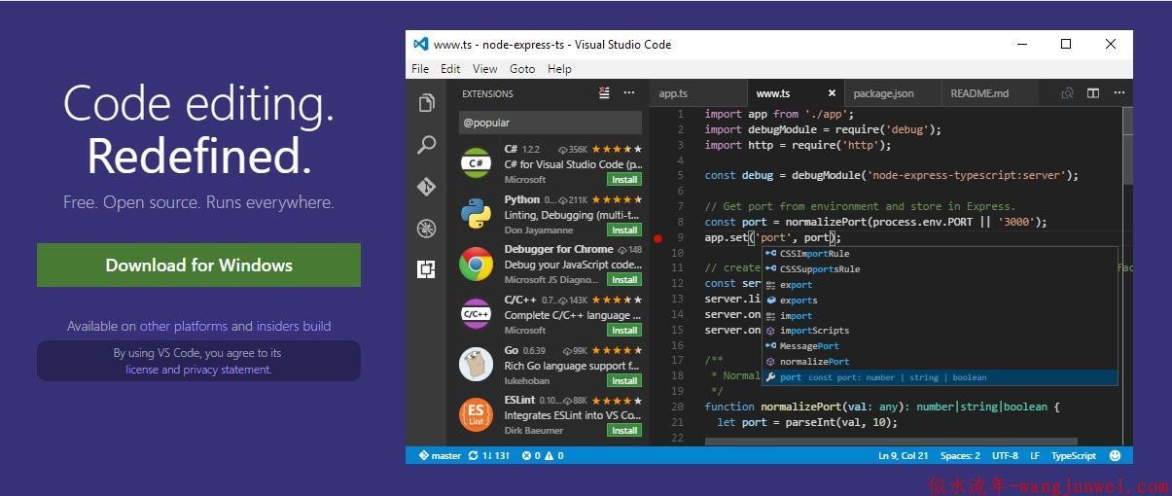Install the Python extension

[x=624, y=230]
